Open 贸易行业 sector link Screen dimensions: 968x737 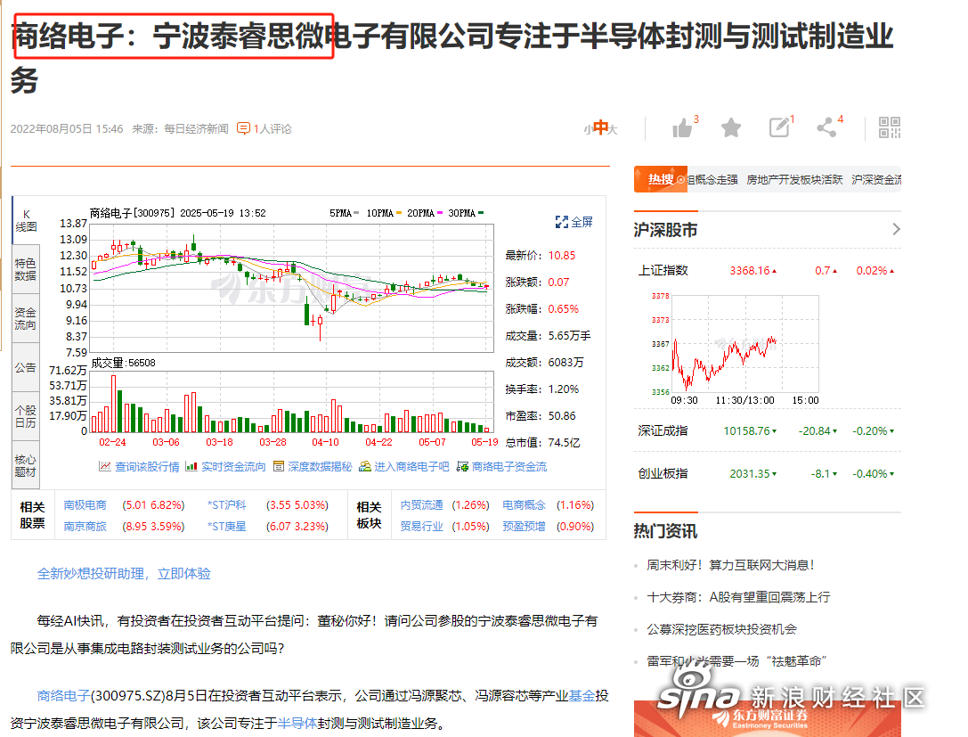[421, 527]
